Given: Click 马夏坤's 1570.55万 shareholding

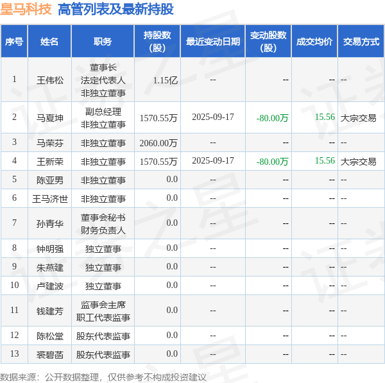Looking at the screenshot, I should pyautogui.click(x=158, y=118).
